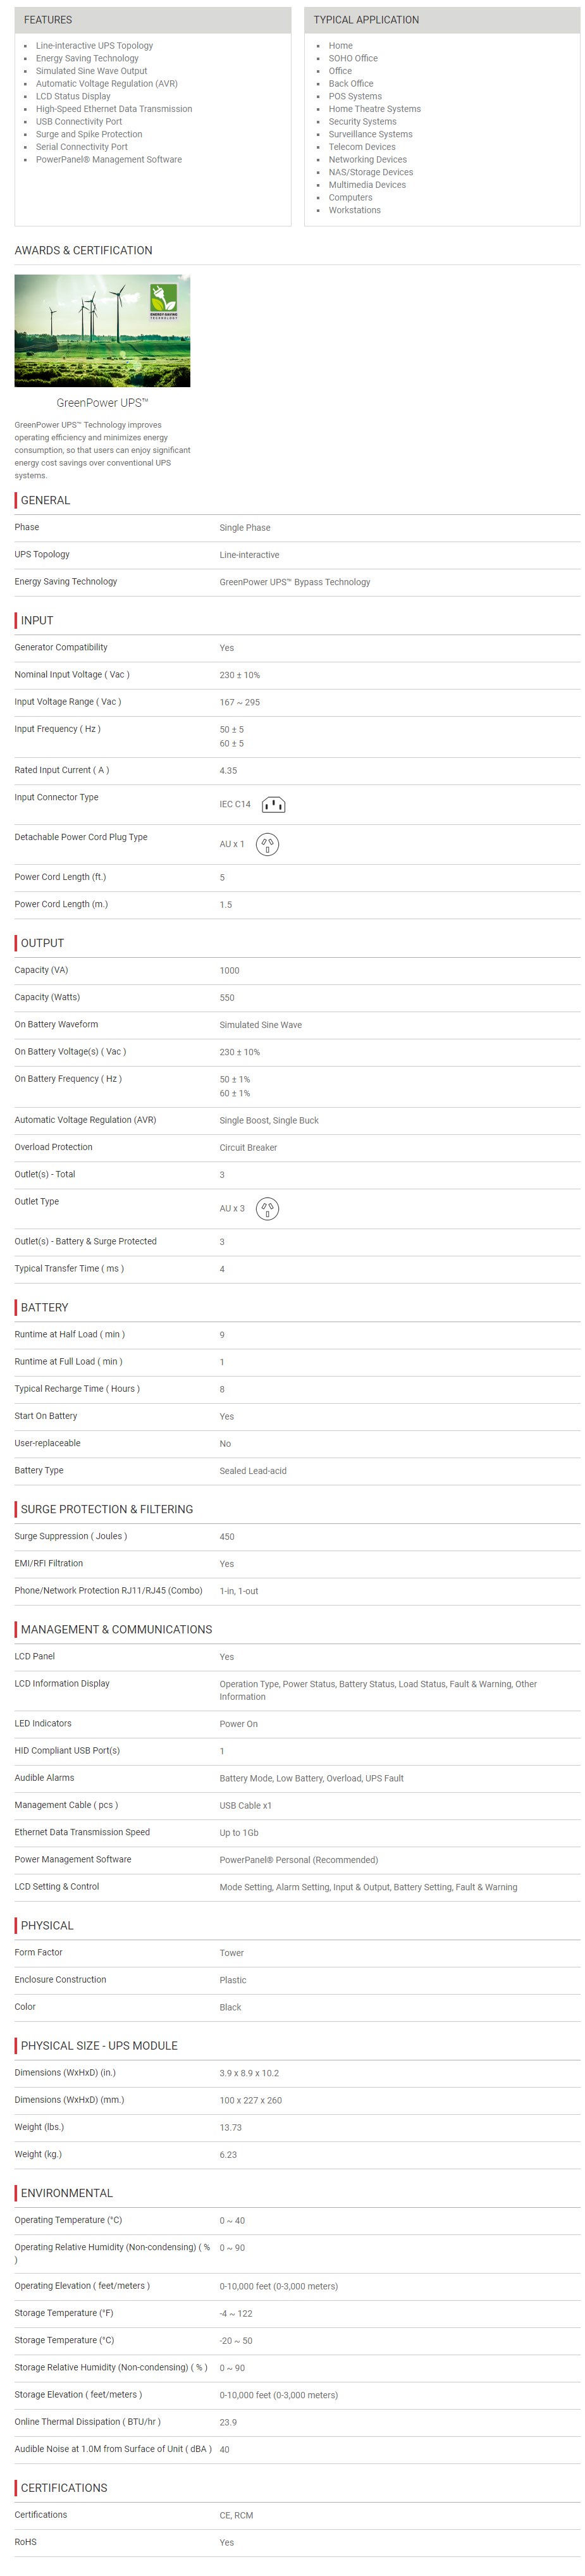
Task: Click the BATTERY section heading
Action: point(45,1308)
